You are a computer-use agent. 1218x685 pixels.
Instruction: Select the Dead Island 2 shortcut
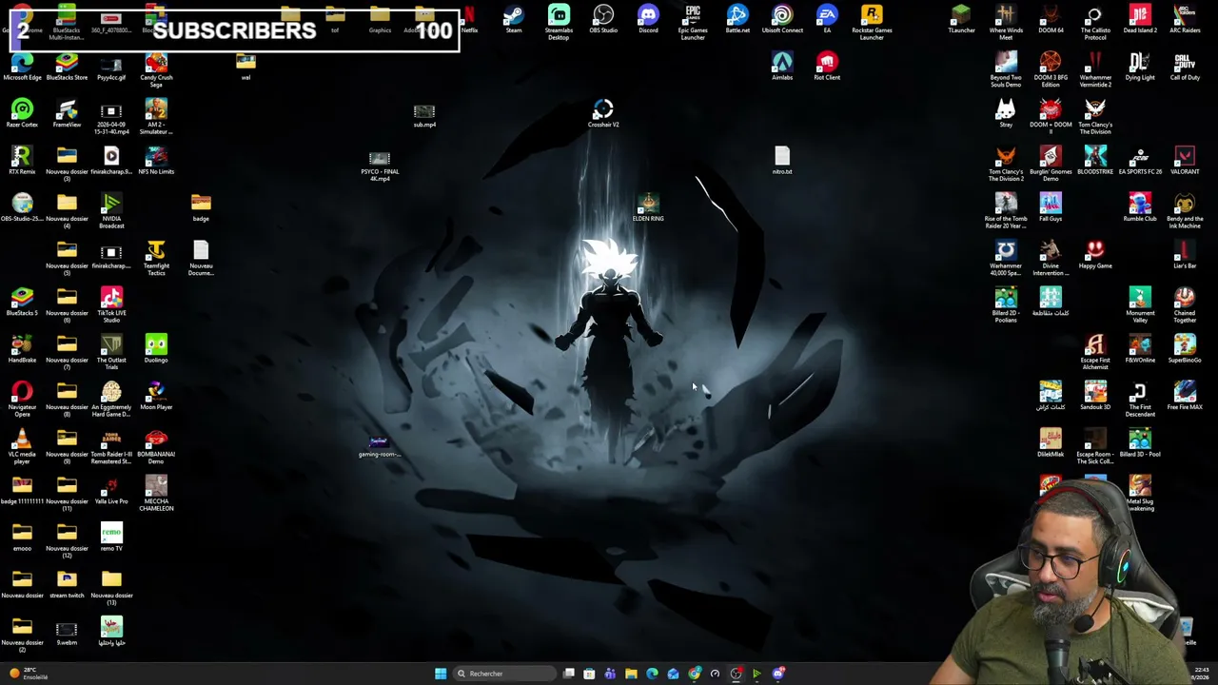1140,19
